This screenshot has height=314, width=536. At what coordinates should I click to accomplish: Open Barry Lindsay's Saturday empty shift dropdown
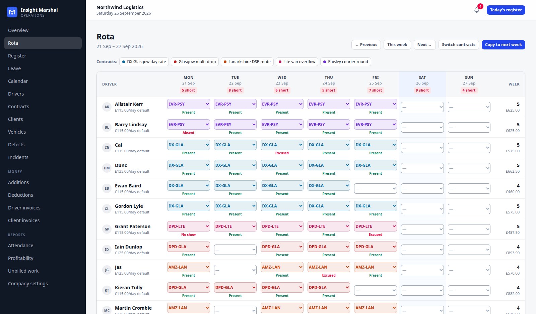tap(422, 127)
